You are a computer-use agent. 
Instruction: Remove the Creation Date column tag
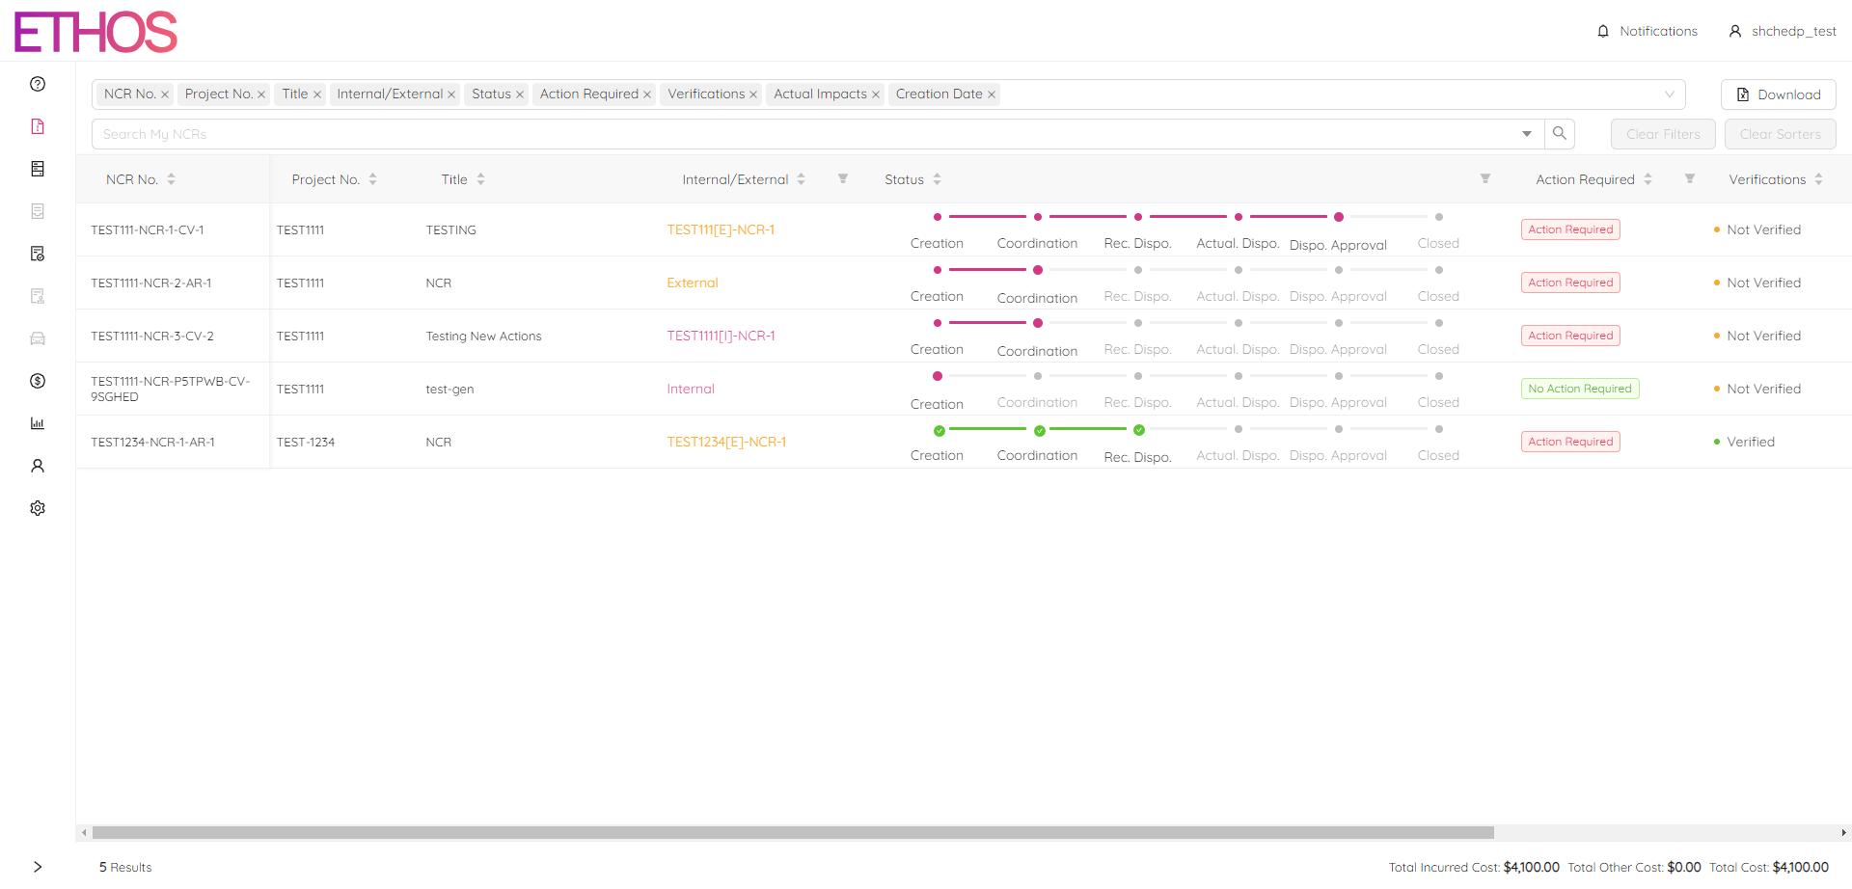pos(992,94)
